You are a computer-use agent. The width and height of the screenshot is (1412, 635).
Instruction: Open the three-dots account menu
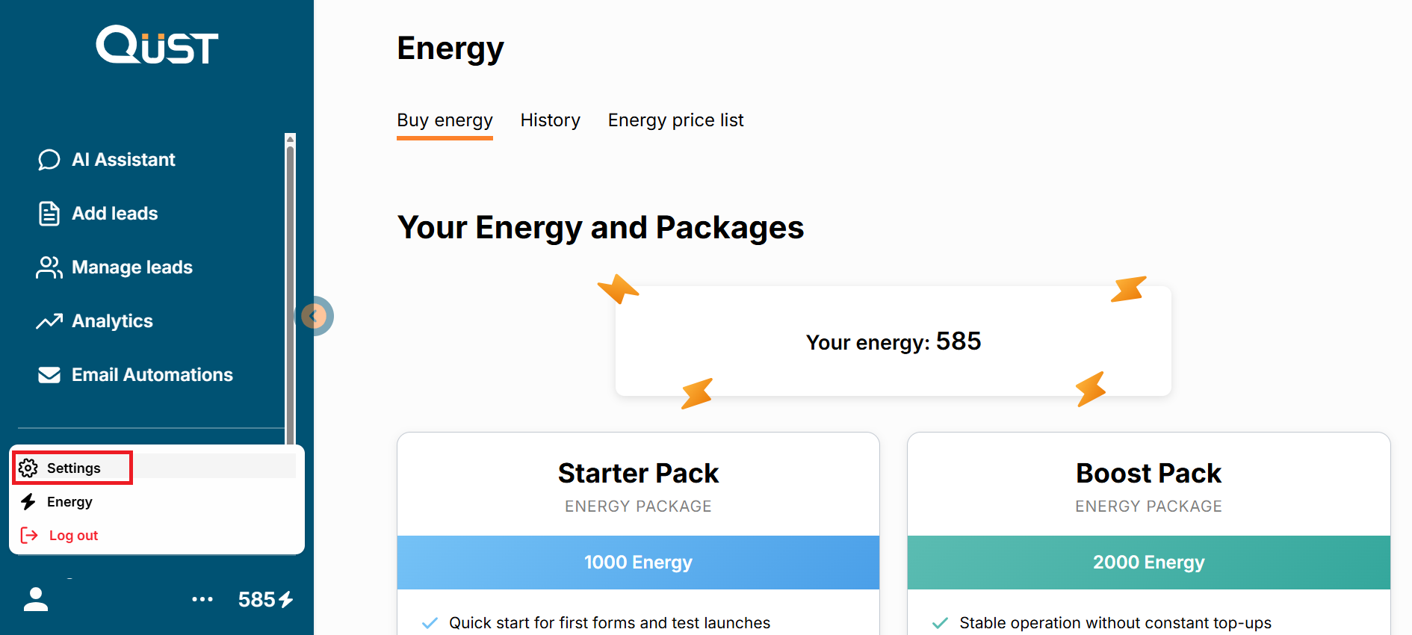coord(202,599)
